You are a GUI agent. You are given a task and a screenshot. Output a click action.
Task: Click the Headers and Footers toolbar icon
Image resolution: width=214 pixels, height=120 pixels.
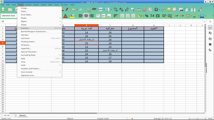174,10
